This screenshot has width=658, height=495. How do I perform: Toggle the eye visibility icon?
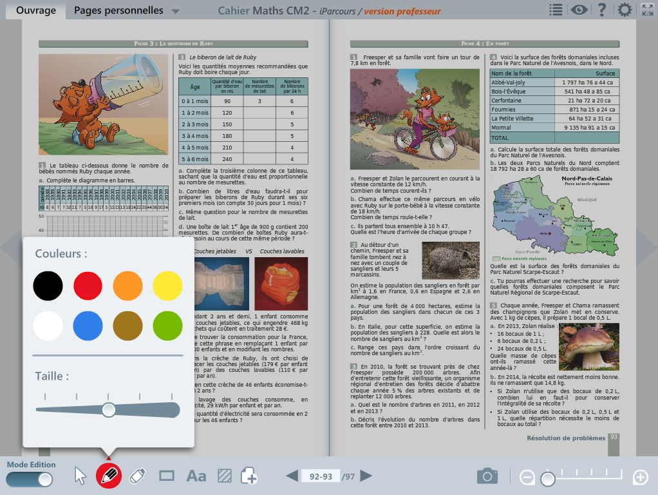579,10
